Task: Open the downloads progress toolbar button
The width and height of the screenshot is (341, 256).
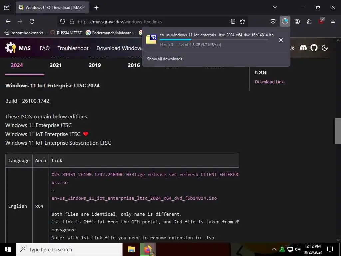Action: [x=285, y=21]
